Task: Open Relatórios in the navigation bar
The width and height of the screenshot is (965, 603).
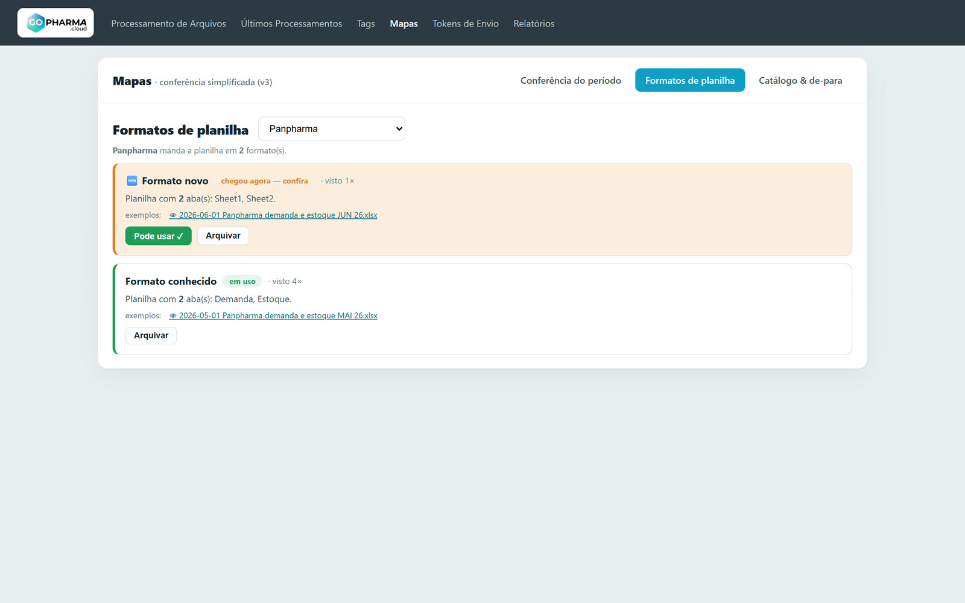Action: [534, 24]
